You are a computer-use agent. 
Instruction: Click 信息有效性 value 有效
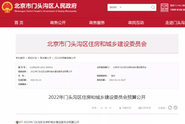(x=113, y=76)
